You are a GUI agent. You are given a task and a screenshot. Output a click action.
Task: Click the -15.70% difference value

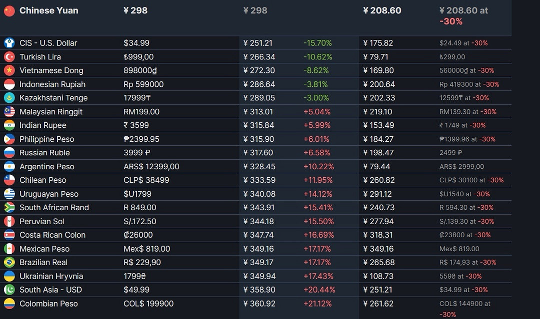pyautogui.click(x=317, y=43)
